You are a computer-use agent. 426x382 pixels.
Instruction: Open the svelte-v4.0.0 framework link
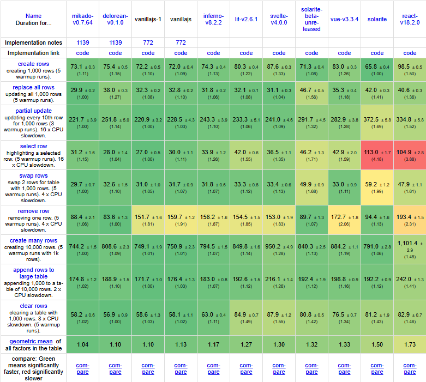pyautogui.click(x=279, y=19)
